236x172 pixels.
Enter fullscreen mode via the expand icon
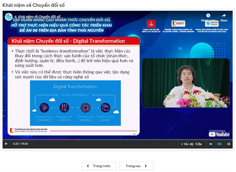click(x=229, y=144)
